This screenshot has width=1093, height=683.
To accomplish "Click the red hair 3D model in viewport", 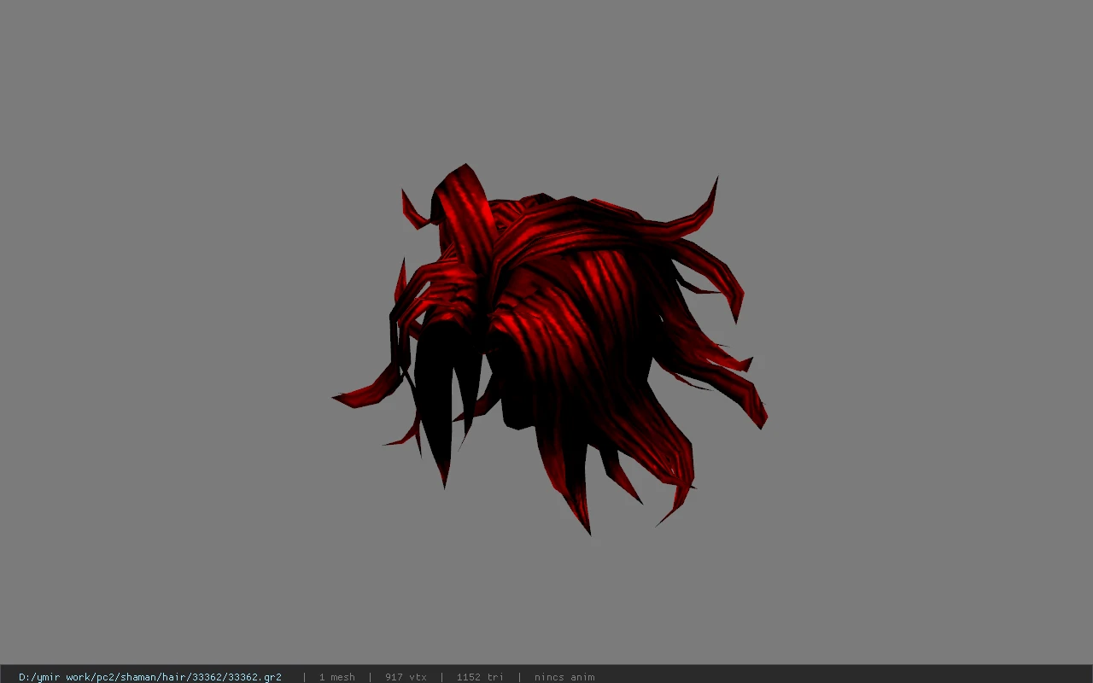I will pos(550,348).
